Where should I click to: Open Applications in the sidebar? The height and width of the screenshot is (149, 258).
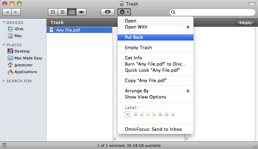tap(26, 72)
